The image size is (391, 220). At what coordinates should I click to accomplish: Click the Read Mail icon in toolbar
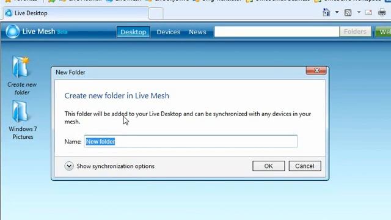coord(368,12)
